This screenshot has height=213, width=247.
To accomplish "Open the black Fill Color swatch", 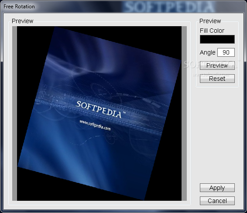I will coord(217,39).
